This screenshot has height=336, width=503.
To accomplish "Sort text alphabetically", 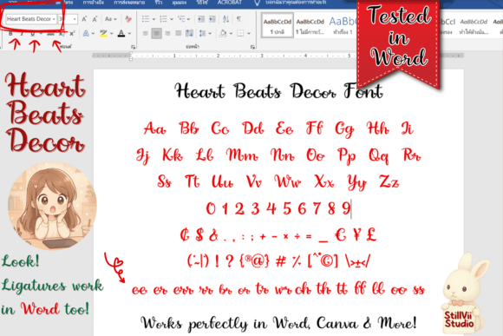I will point(225,19).
